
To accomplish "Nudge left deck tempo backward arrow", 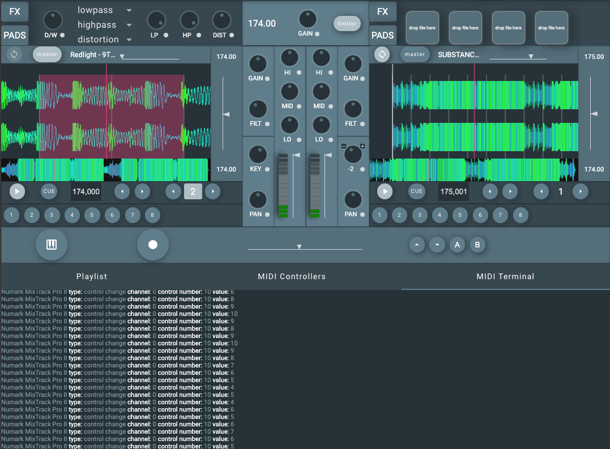I will 122,191.
